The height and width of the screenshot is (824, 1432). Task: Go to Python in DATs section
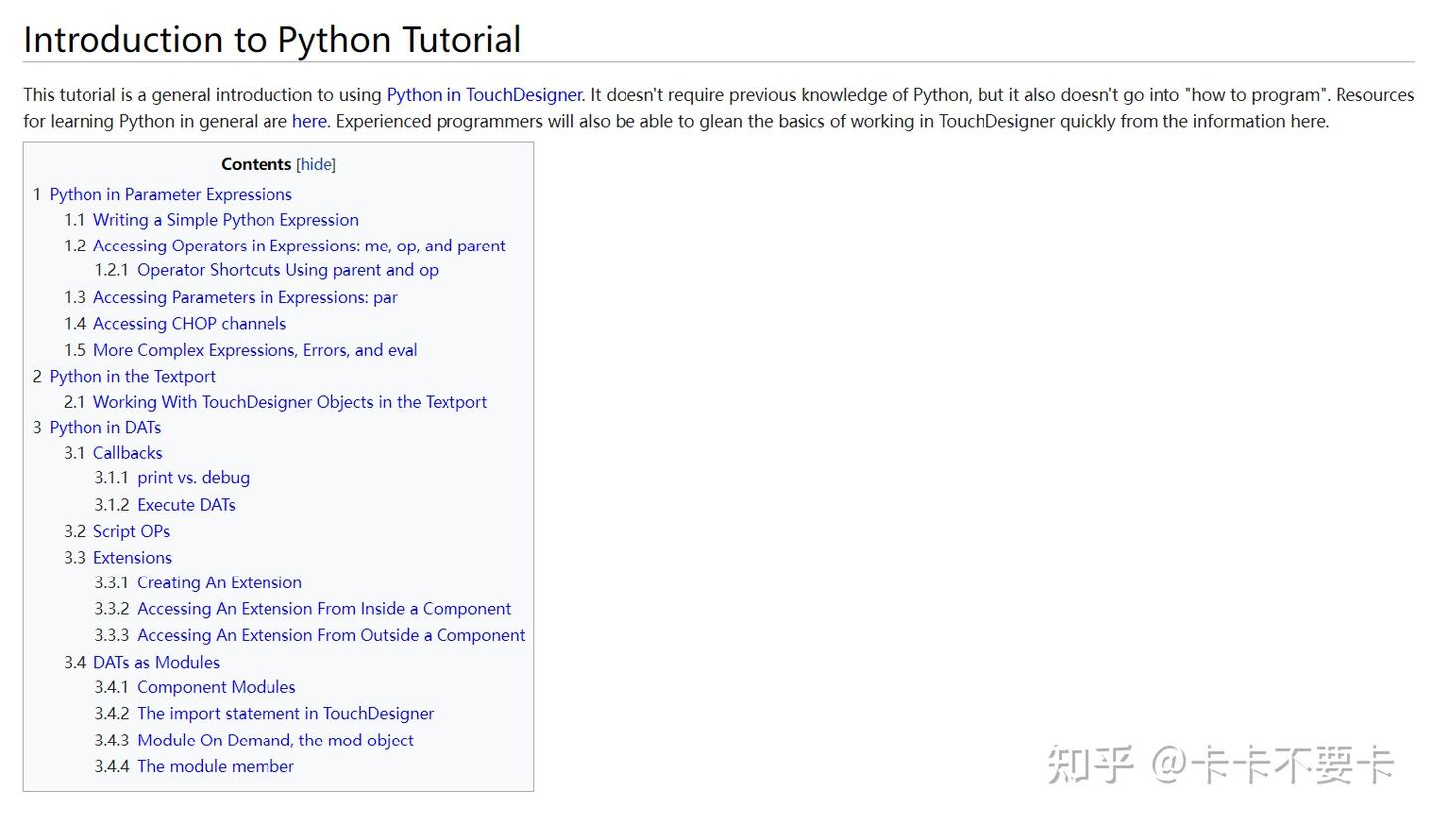coord(104,427)
